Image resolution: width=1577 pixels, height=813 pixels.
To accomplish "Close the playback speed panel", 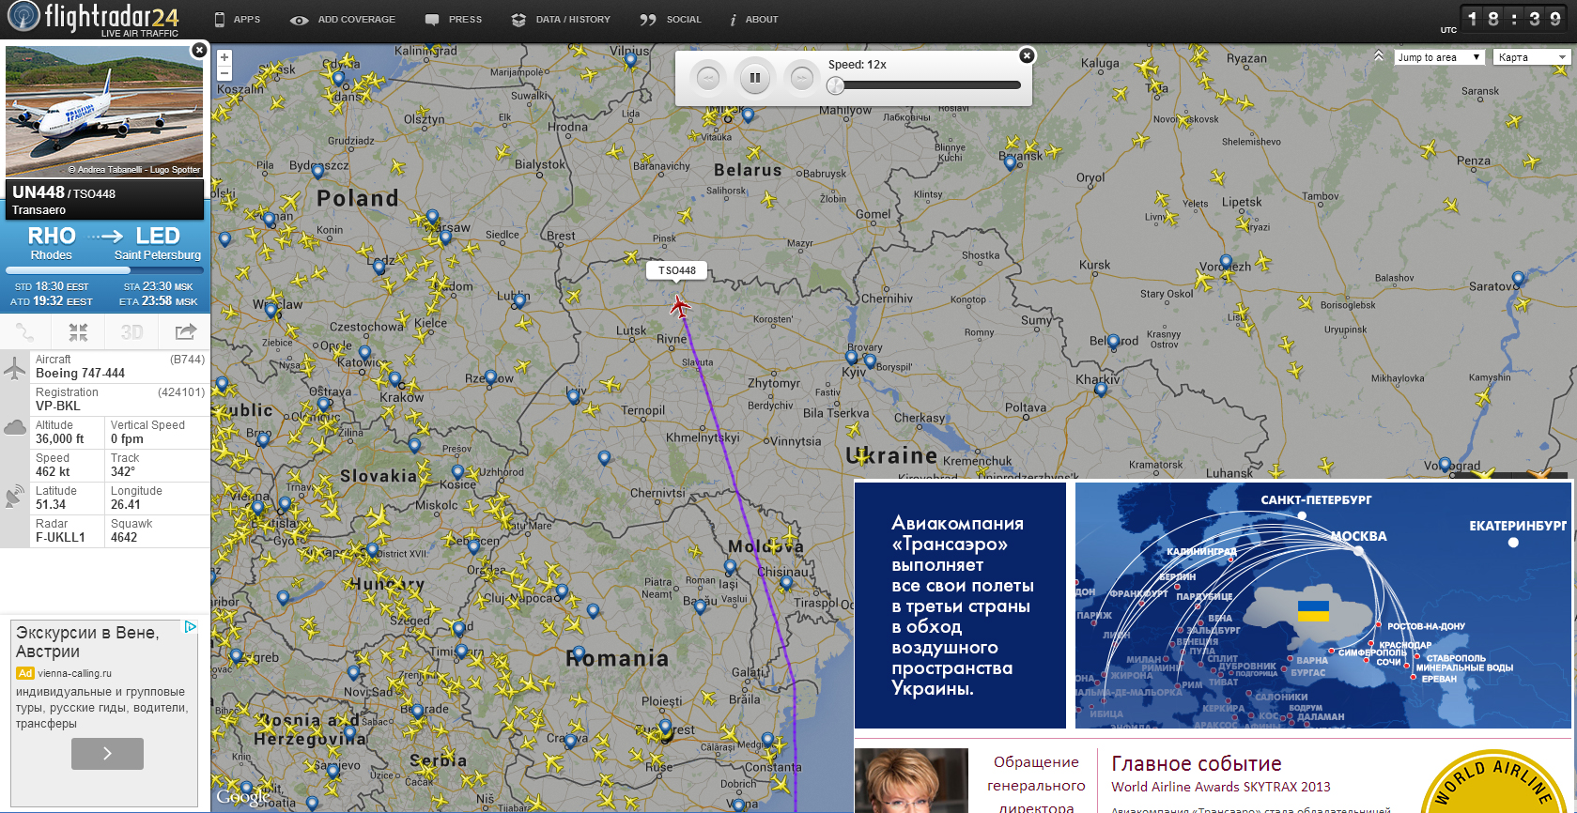I will pyautogui.click(x=1027, y=55).
